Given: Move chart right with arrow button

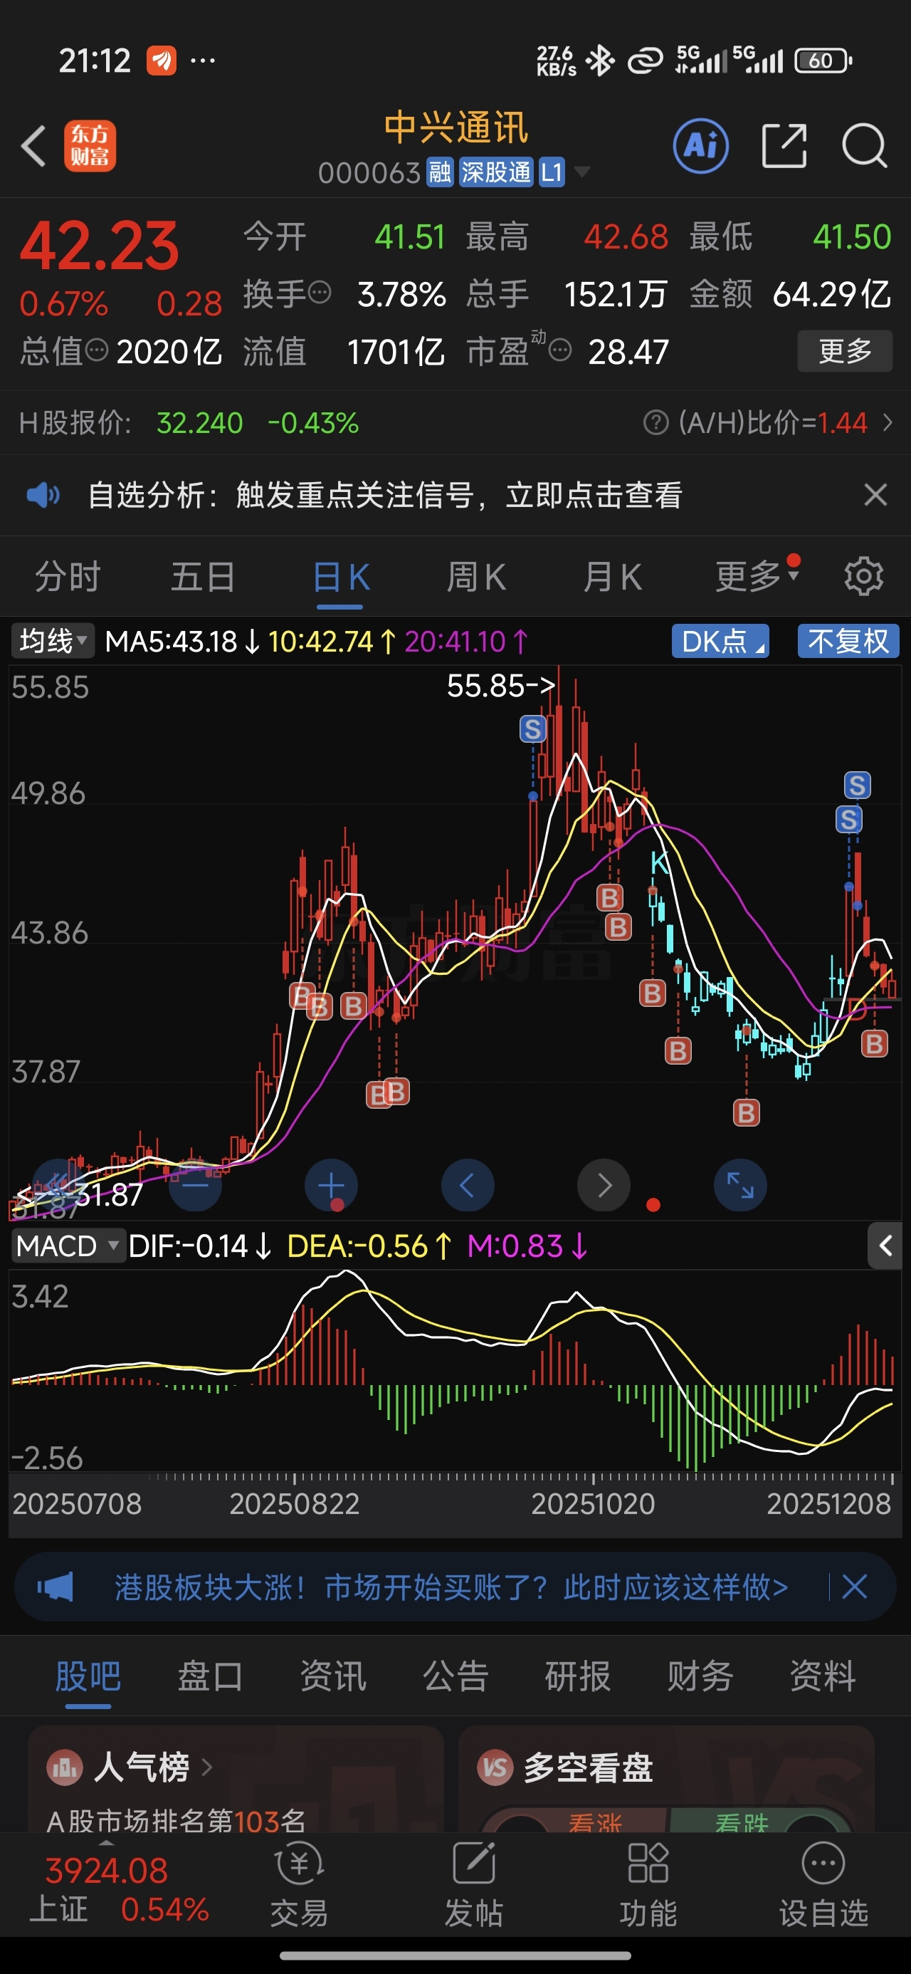Looking at the screenshot, I should [x=604, y=1186].
